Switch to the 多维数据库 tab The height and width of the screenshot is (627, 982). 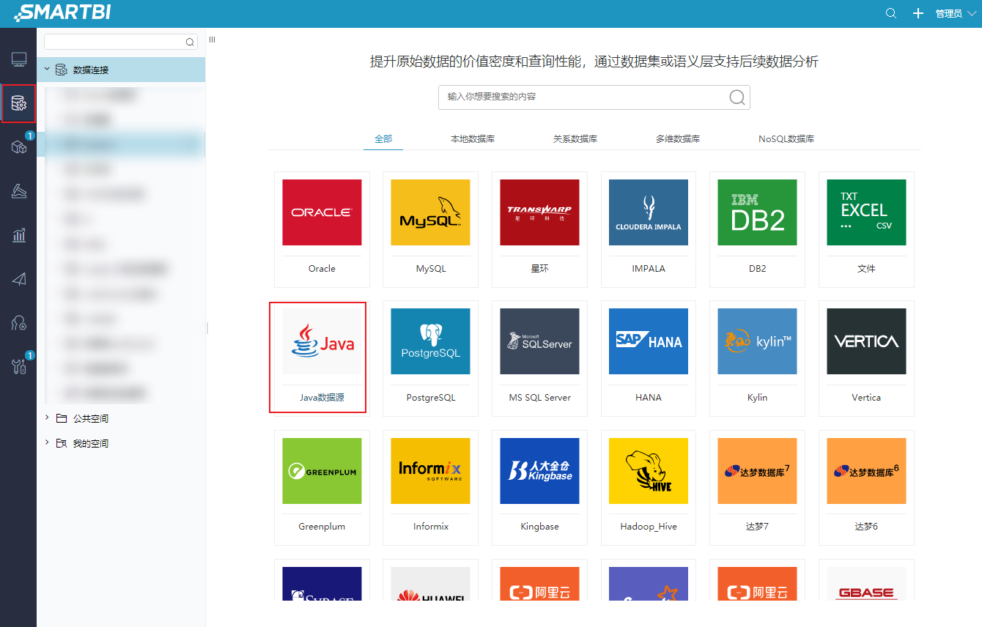click(678, 138)
